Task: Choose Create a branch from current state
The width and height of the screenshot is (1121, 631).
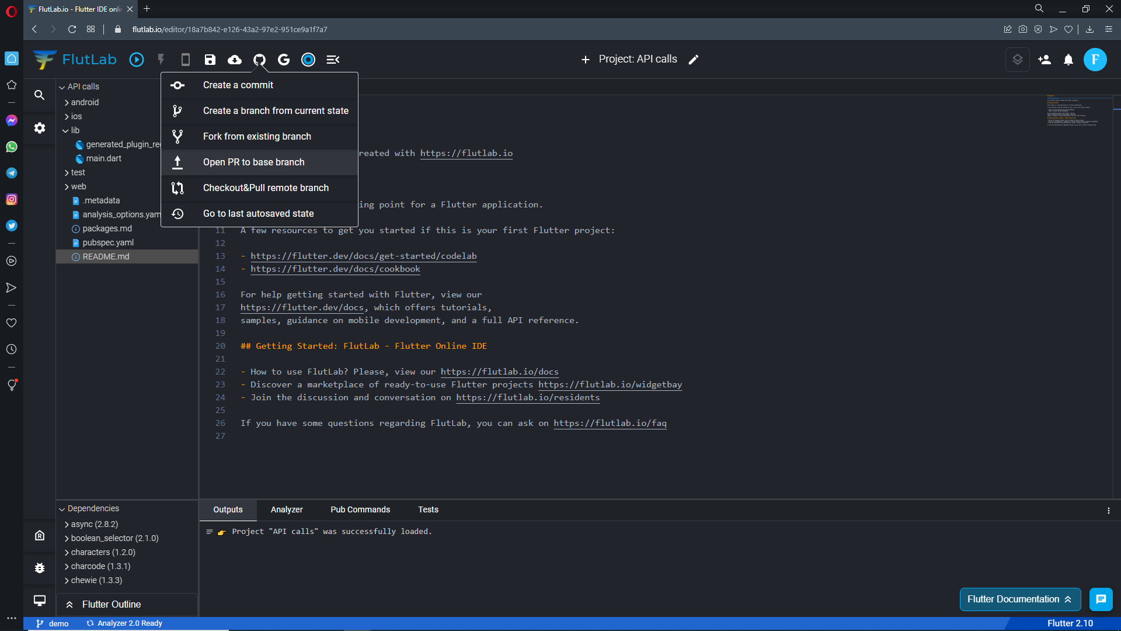Action: [x=259, y=111]
